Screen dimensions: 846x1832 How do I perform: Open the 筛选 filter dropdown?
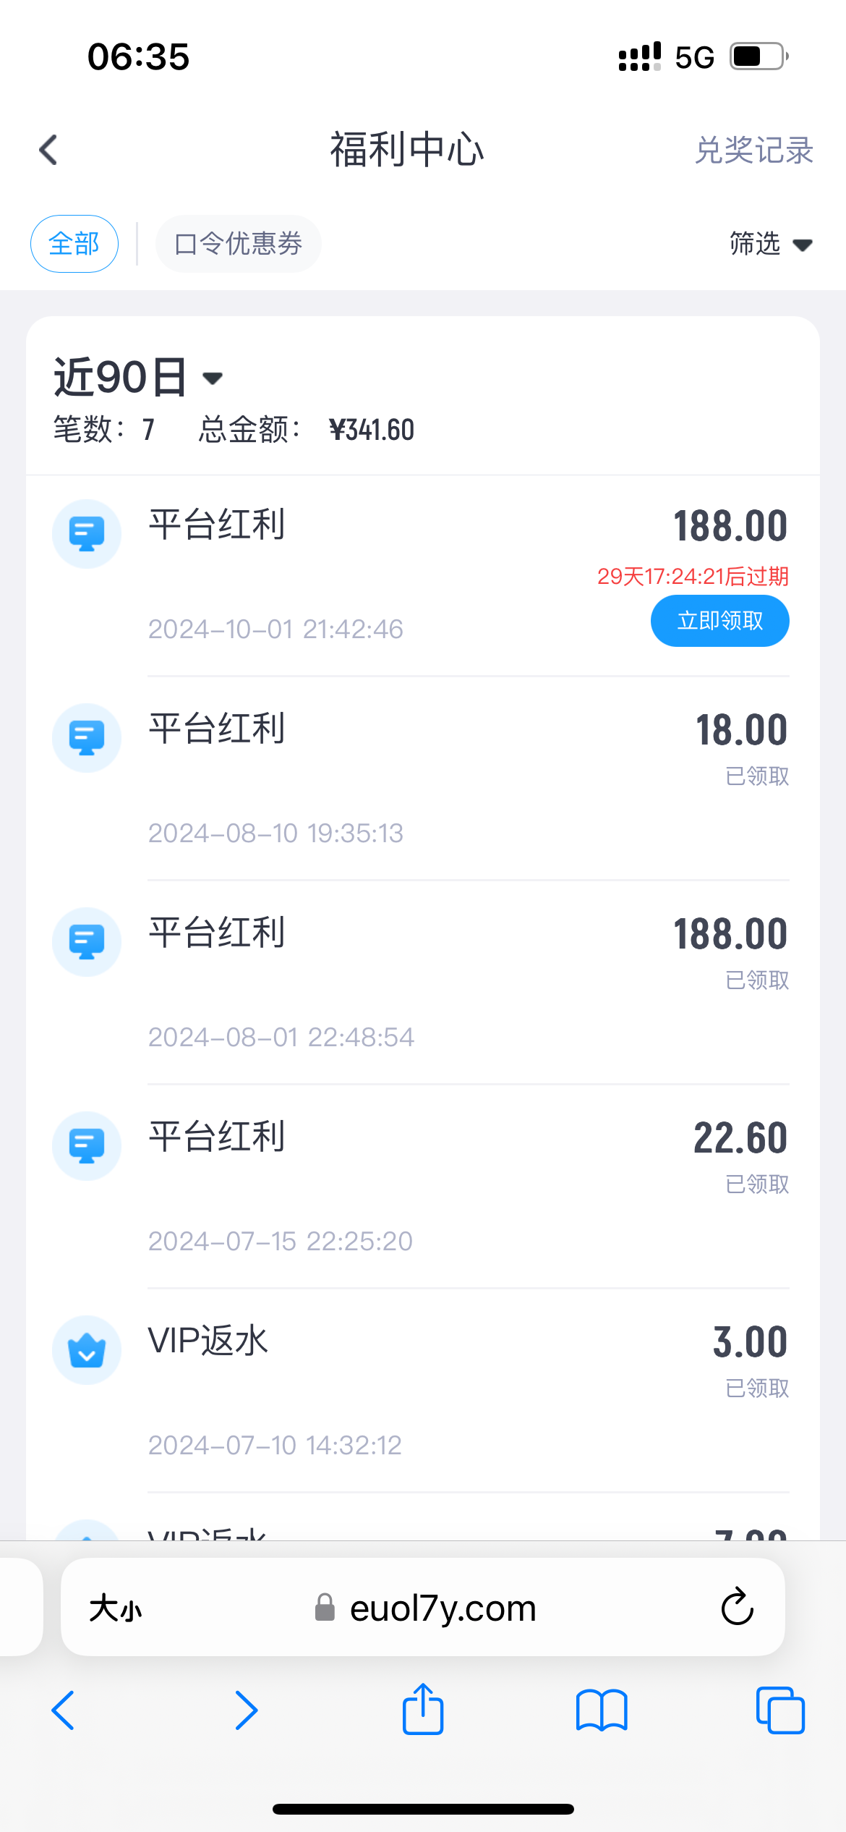pos(769,244)
